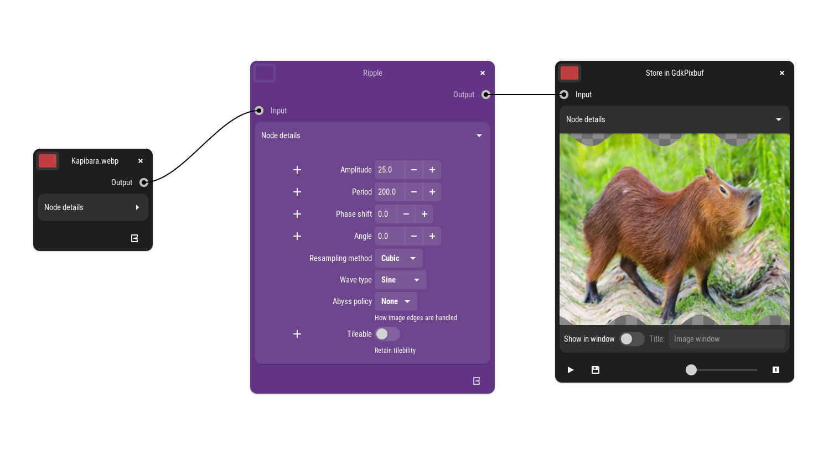
Task: Click the zoom reset icon beside slider
Action: point(776,370)
